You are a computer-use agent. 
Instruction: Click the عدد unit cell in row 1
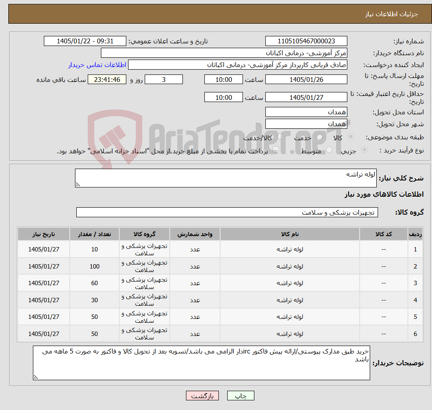(x=195, y=249)
